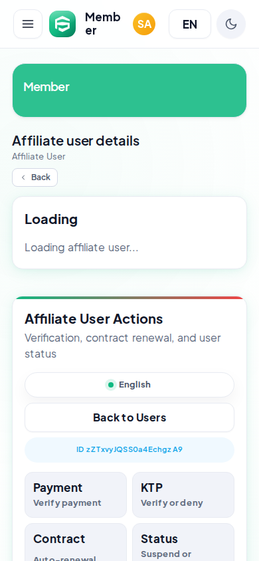Open the hamburger navigation menu
The height and width of the screenshot is (561, 259).
pos(28,24)
